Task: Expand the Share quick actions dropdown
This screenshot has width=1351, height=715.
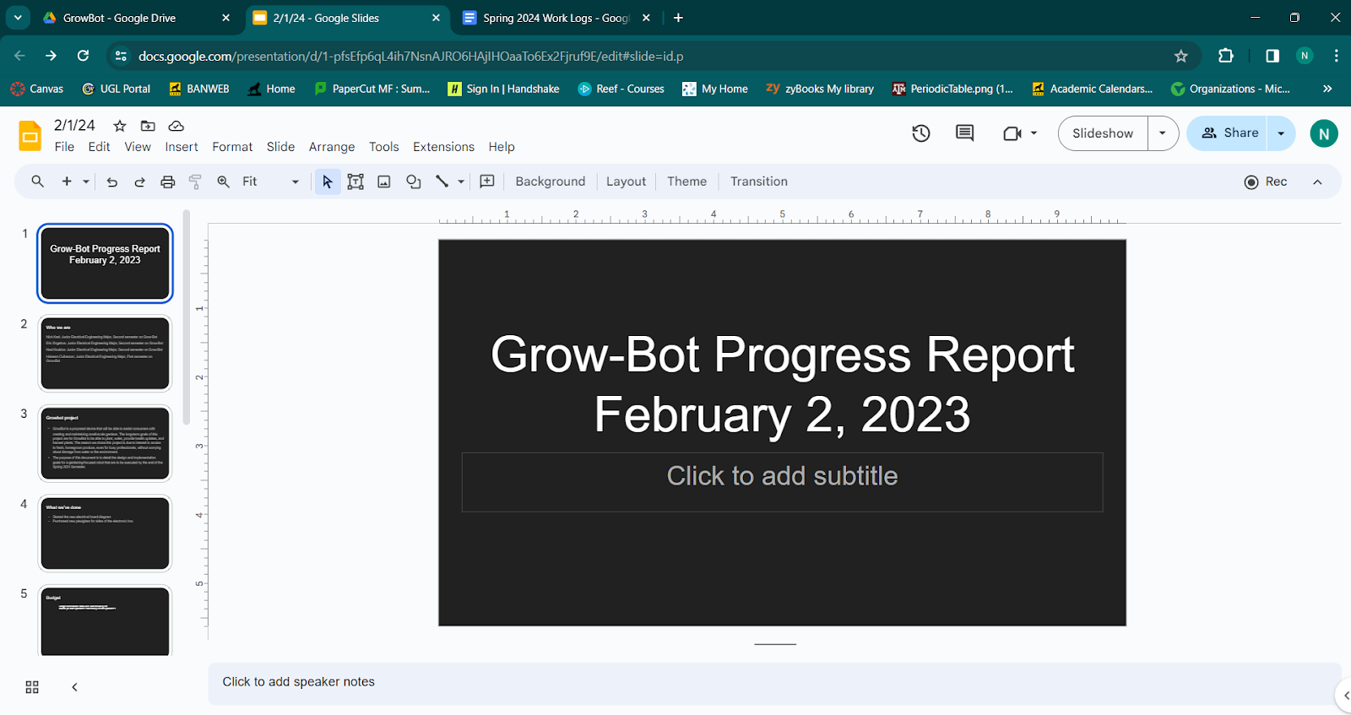Action: (1282, 133)
